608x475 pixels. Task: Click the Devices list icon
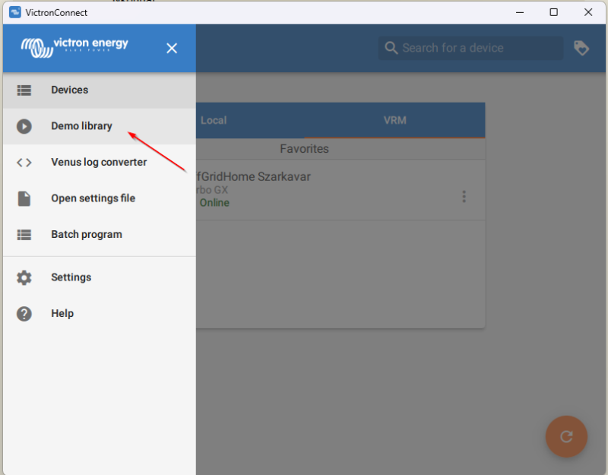pyautogui.click(x=24, y=90)
